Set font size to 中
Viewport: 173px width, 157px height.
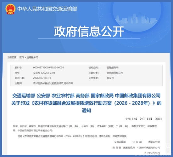click(142, 119)
